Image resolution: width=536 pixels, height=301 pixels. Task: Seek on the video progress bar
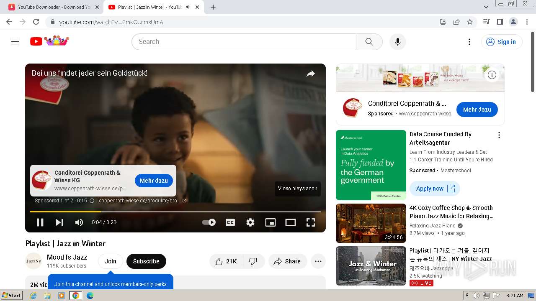point(175,212)
